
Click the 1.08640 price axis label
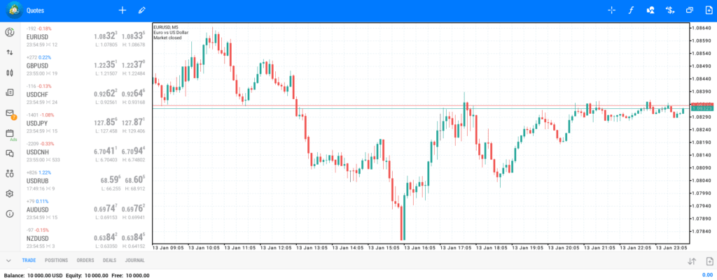[x=702, y=28]
